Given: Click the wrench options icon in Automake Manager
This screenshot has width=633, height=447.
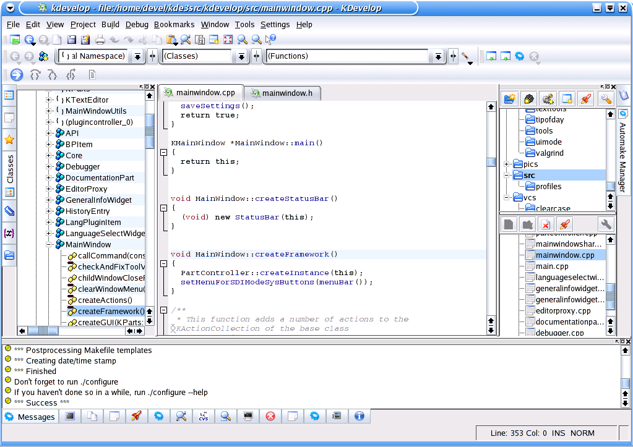Looking at the screenshot, I should [606, 99].
